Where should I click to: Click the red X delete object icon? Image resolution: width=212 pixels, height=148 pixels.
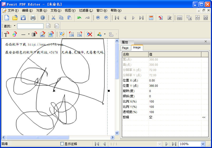tap(90, 34)
